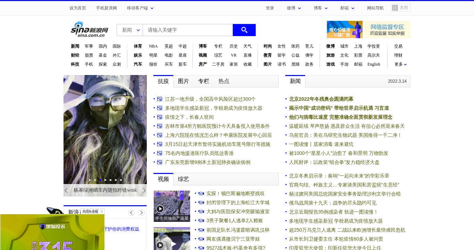Click video icon beside 大妈与医院保安冲突砸输液室
474x250 pixels.
(x=201, y=211)
